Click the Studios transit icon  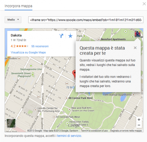point(19,58)
